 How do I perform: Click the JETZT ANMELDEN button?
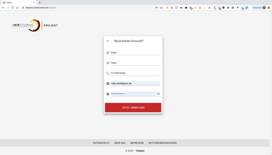(x=133, y=108)
